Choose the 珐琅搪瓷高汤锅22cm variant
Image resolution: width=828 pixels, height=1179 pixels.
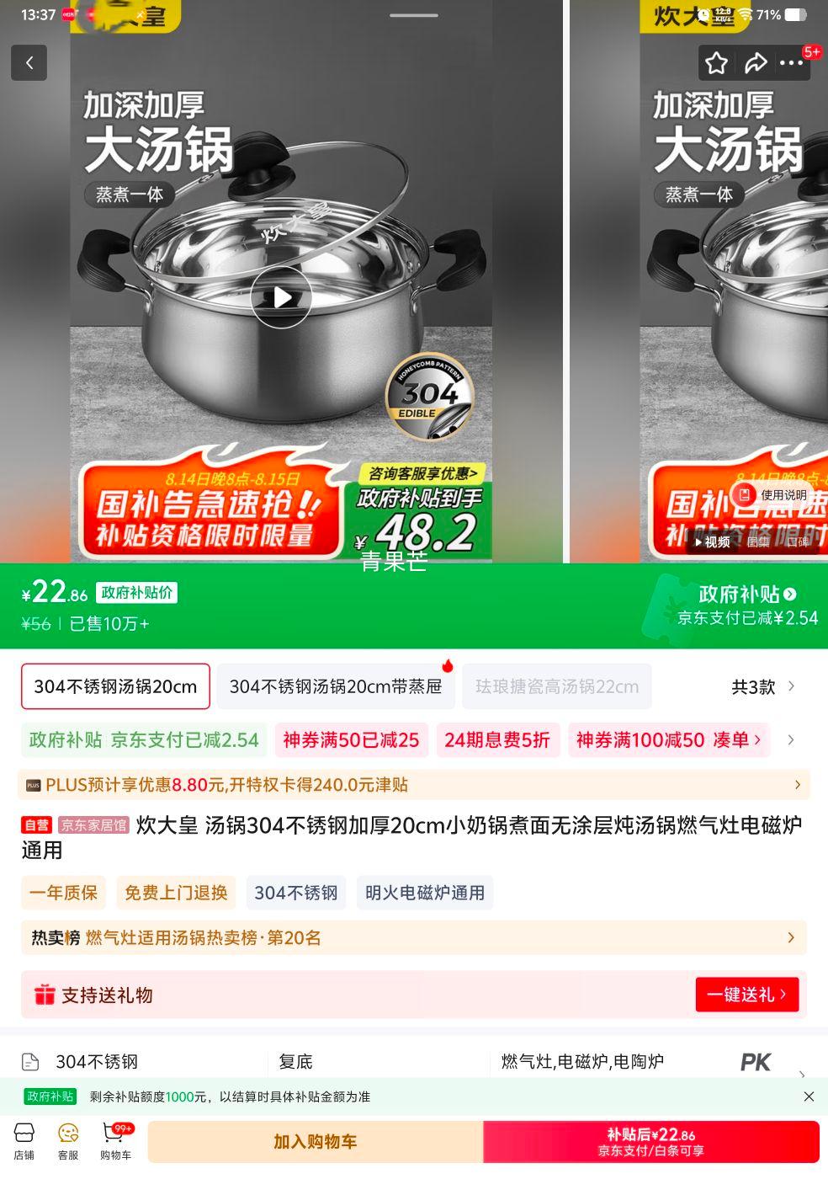(x=557, y=686)
